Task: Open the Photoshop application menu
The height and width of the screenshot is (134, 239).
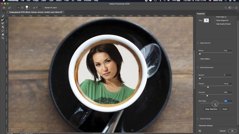Action: click(x=13, y=1)
